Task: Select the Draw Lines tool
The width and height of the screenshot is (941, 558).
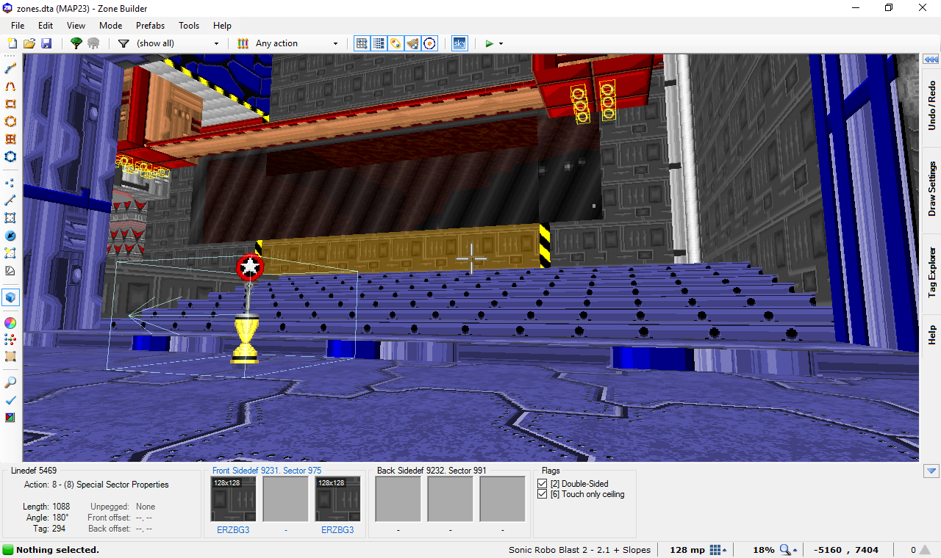Action: (x=10, y=68)
